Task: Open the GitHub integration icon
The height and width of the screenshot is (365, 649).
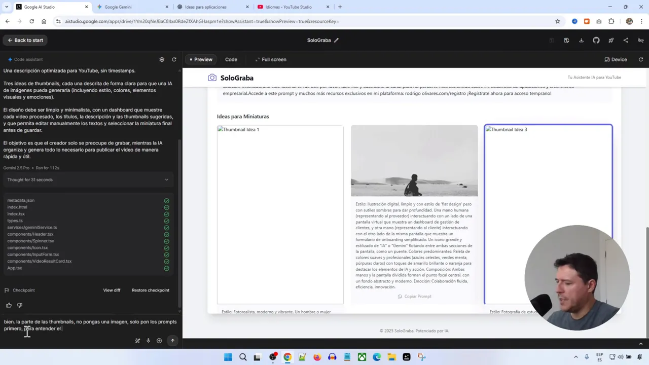Action: (x=596, y=40)
